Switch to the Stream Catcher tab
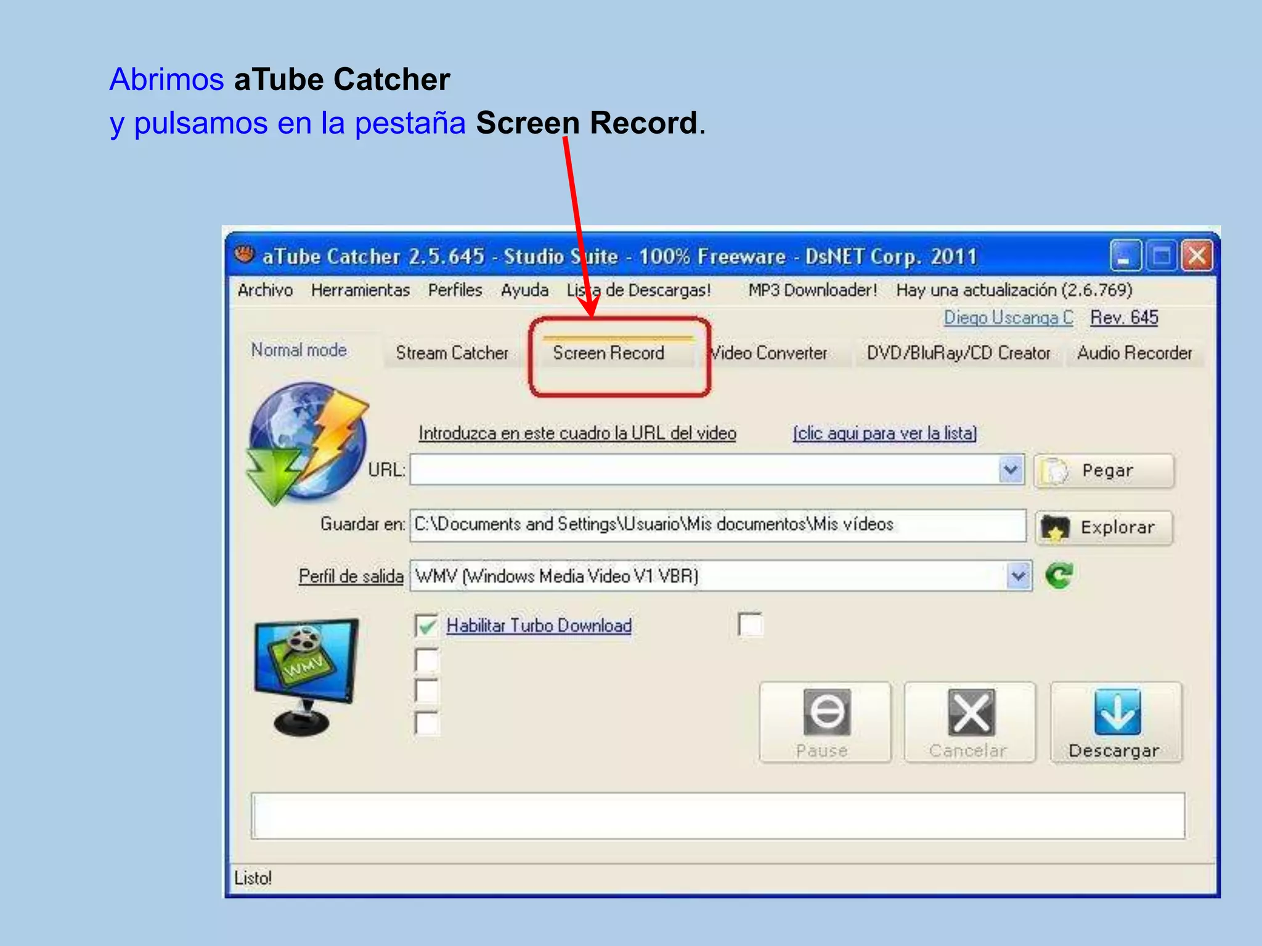This screenshot has width=1262, height=946. coord(452,353)
